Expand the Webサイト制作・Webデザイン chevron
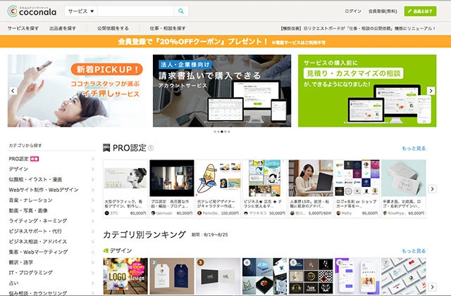This screenshot has height=296, width=451. 93,190
